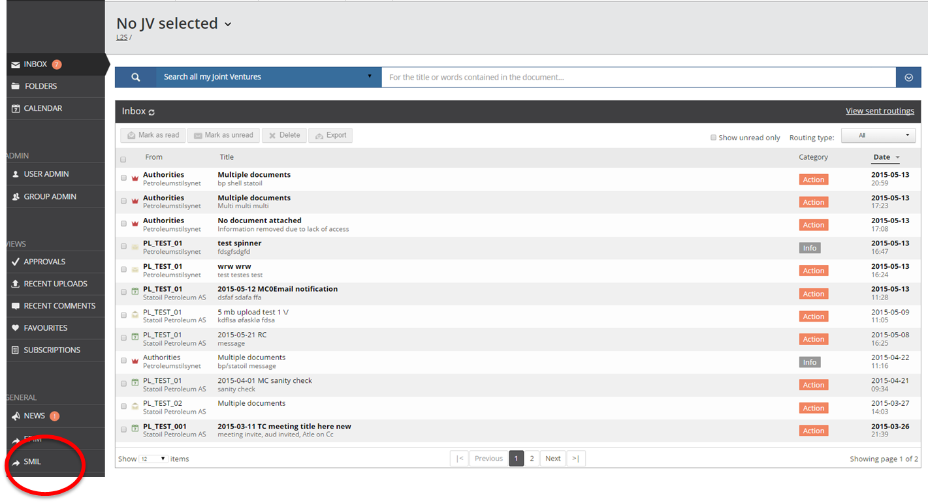Open View sent routings link

880,111
